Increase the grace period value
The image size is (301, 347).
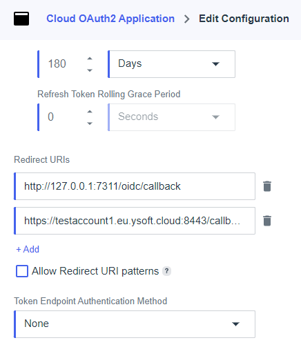click(x=90, y=112)
